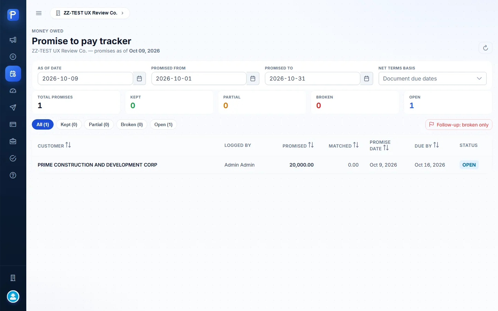
Task: Click the building icon at the sidebar bottom
Action: pos(13,278)
